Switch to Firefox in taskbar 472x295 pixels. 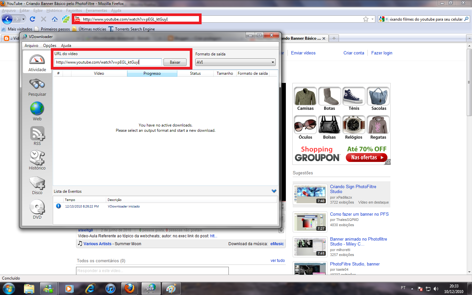tap(129, 289)
